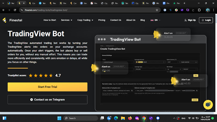Expand the Services dropdown menu
The image size is (217, 122).
67,20
